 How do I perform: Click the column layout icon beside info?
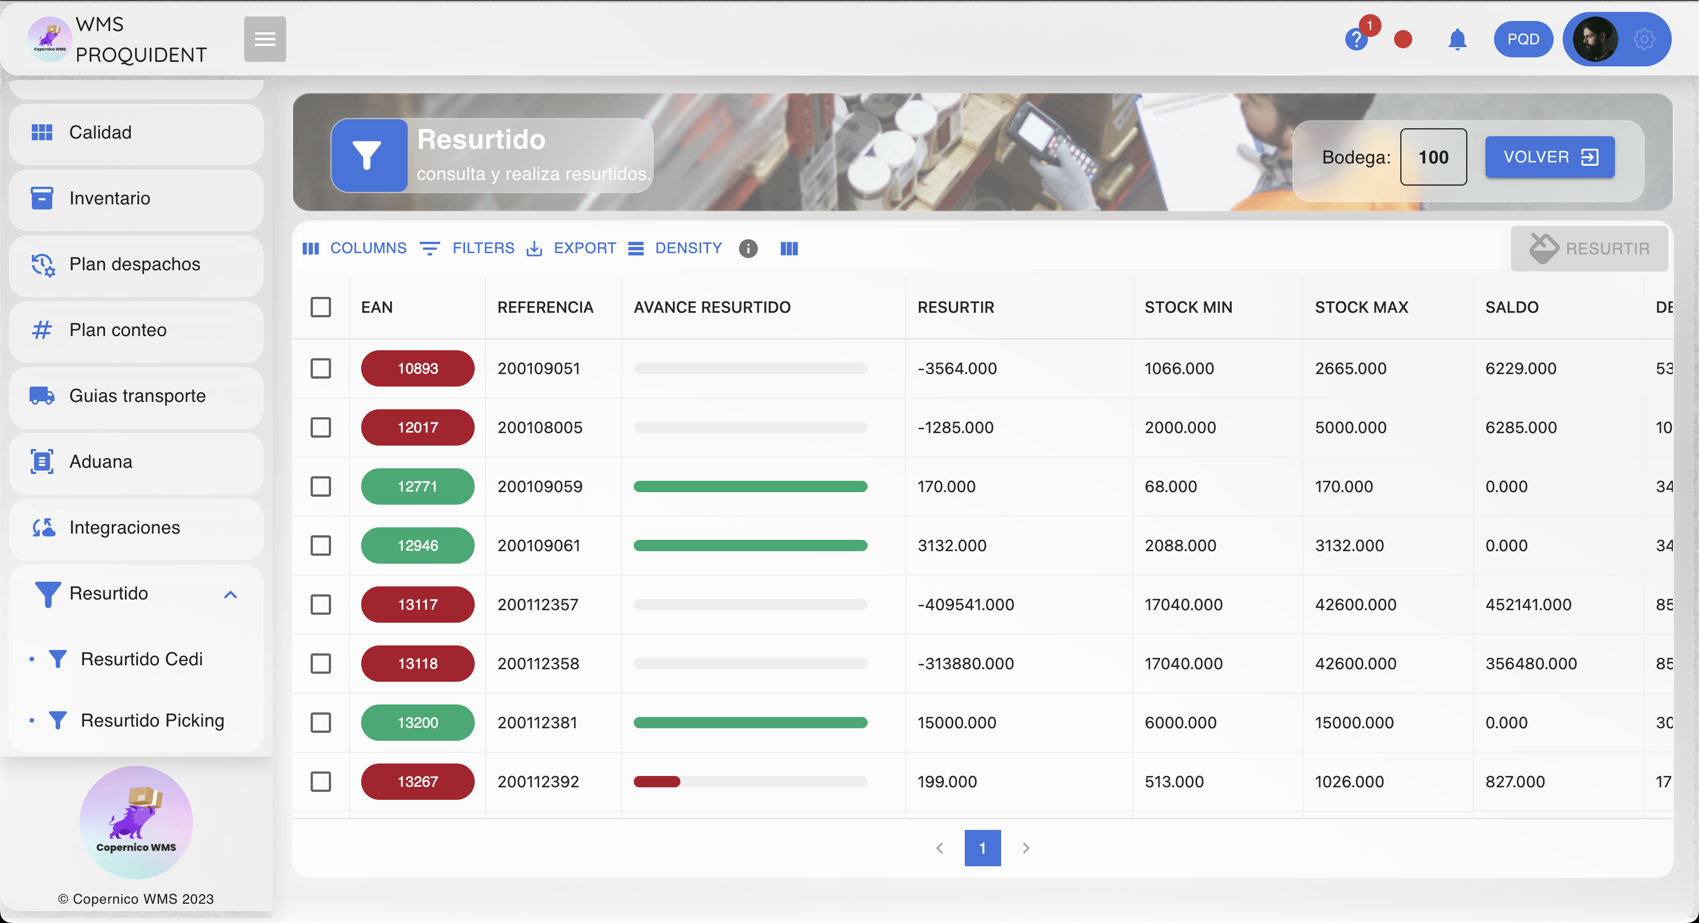tap(789, 249)
